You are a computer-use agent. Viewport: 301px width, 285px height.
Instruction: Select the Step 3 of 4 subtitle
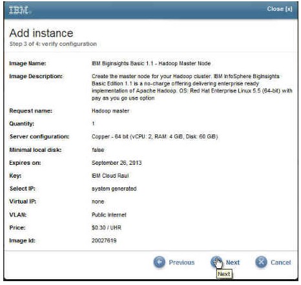click(53, 44)
